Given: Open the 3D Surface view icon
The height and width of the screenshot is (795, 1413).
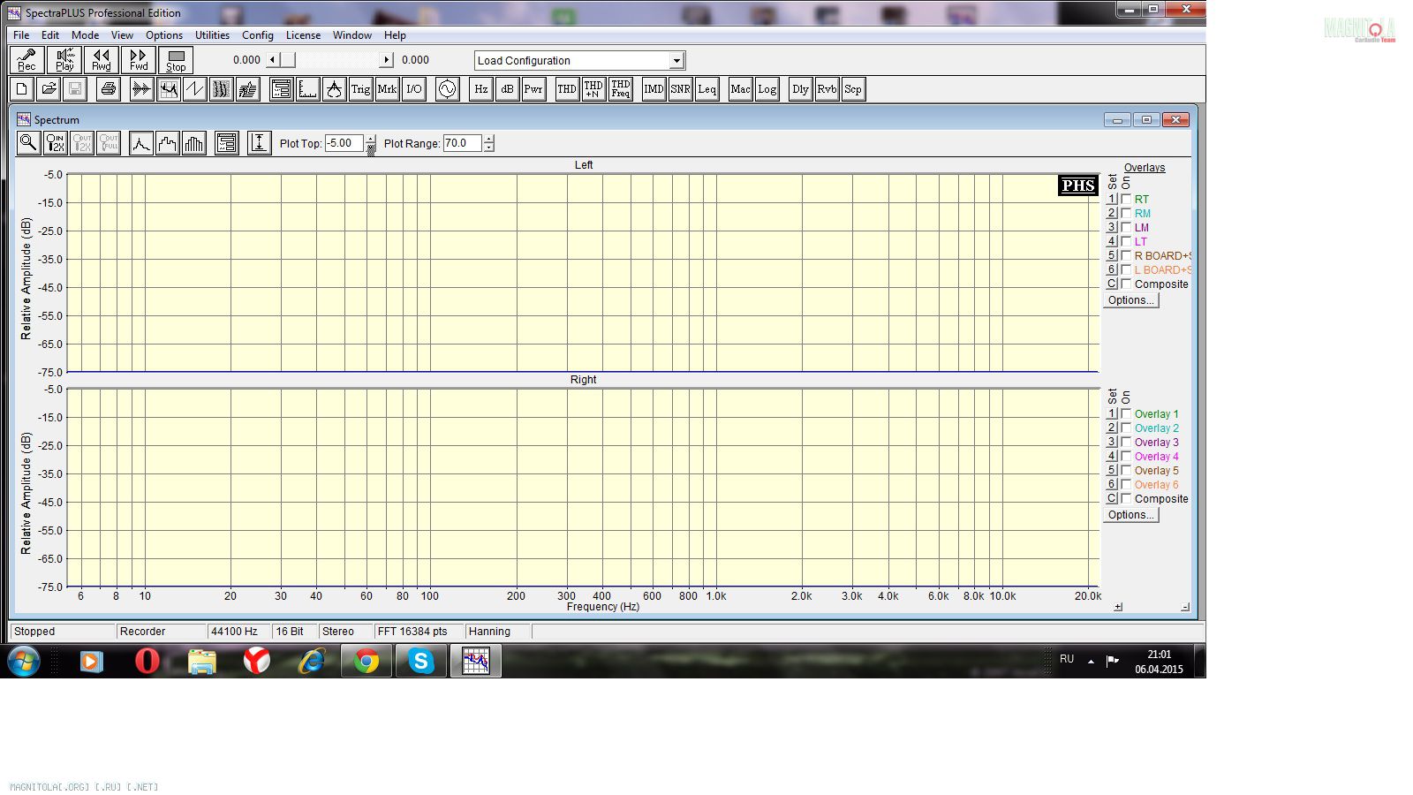Looking at the screenshot, I should point(247,89).
